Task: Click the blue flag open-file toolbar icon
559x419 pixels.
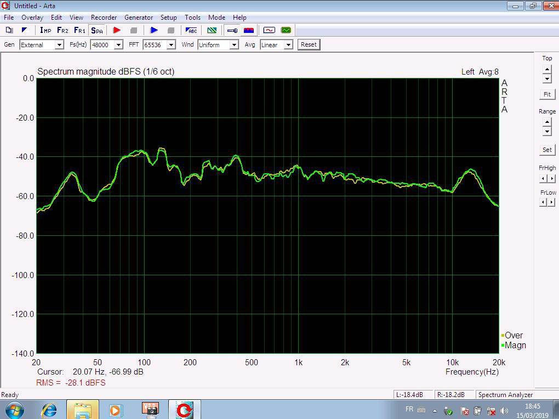Action: tap(24, 30)
